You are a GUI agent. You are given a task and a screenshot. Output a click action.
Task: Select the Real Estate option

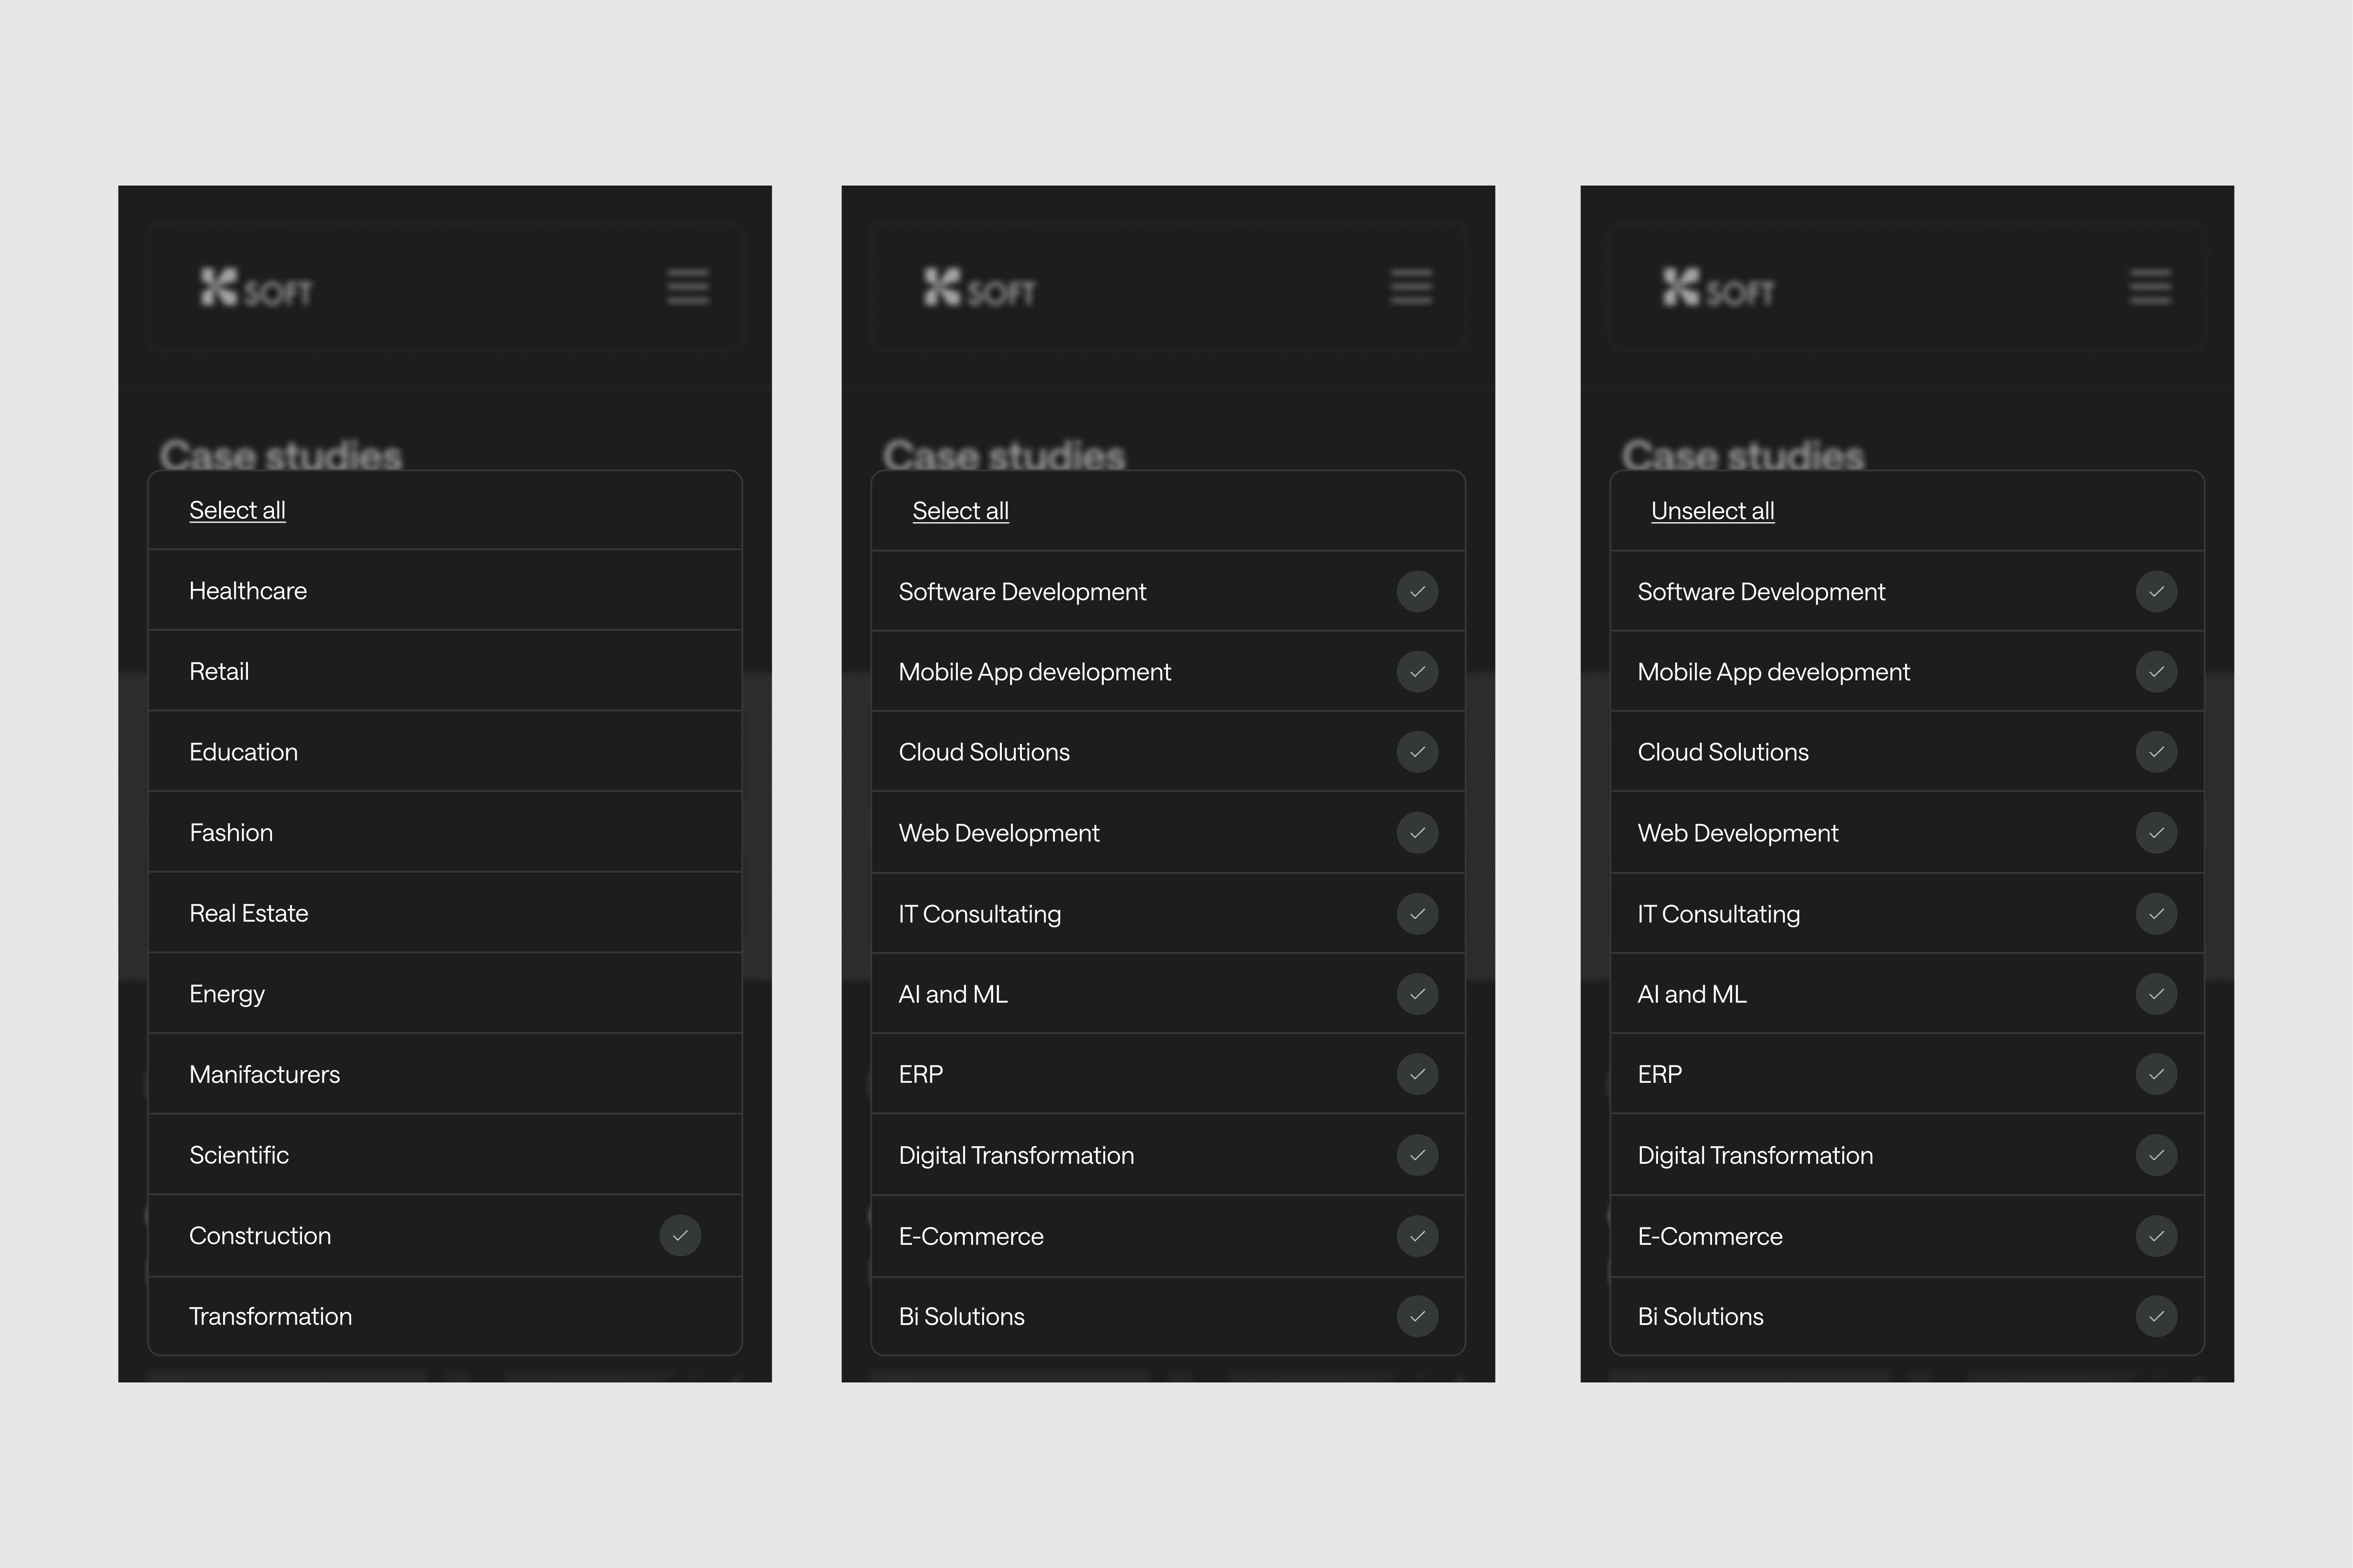coord(249,913)
